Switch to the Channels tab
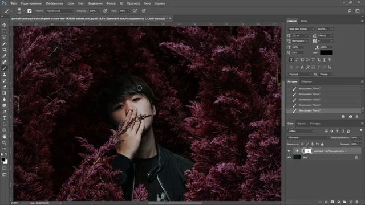 (x=302, y=124)
